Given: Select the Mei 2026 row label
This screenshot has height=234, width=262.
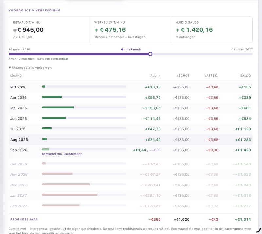Looking at the screenshot, I should click(18, 108).
